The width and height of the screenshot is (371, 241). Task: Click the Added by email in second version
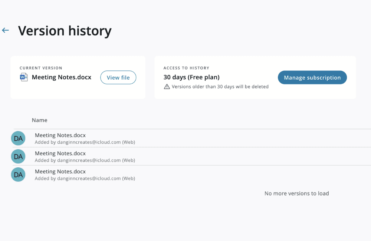[85, 160]
